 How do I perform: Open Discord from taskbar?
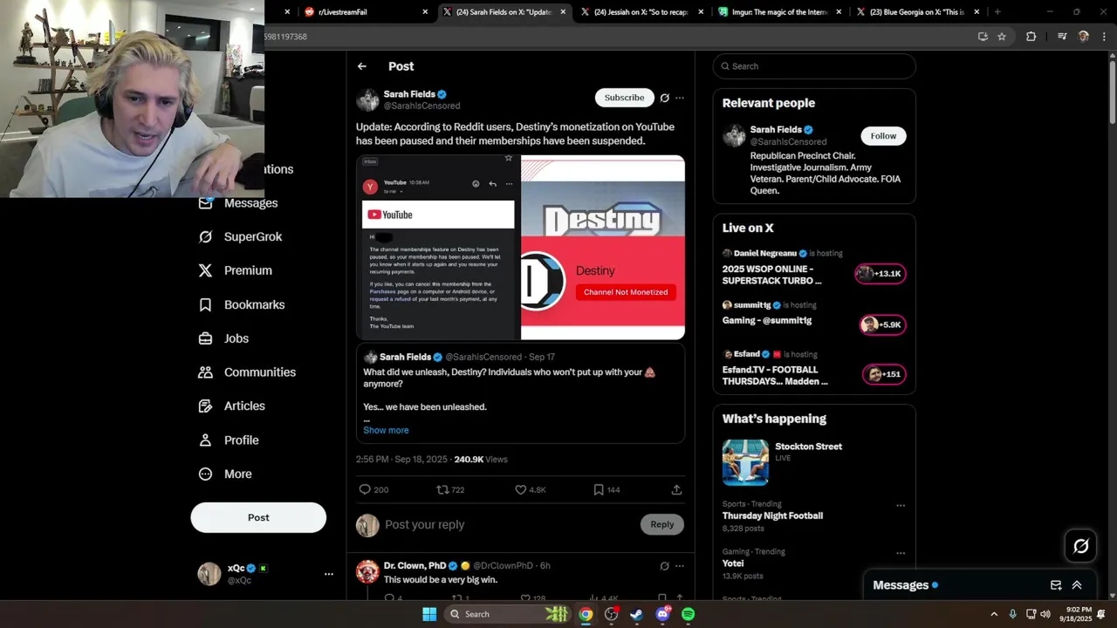tap(662, 614)
